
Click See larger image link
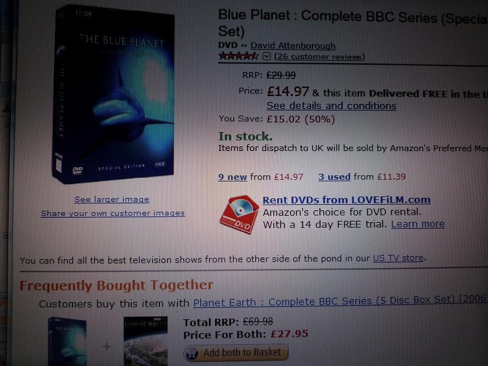click(112, 200)
